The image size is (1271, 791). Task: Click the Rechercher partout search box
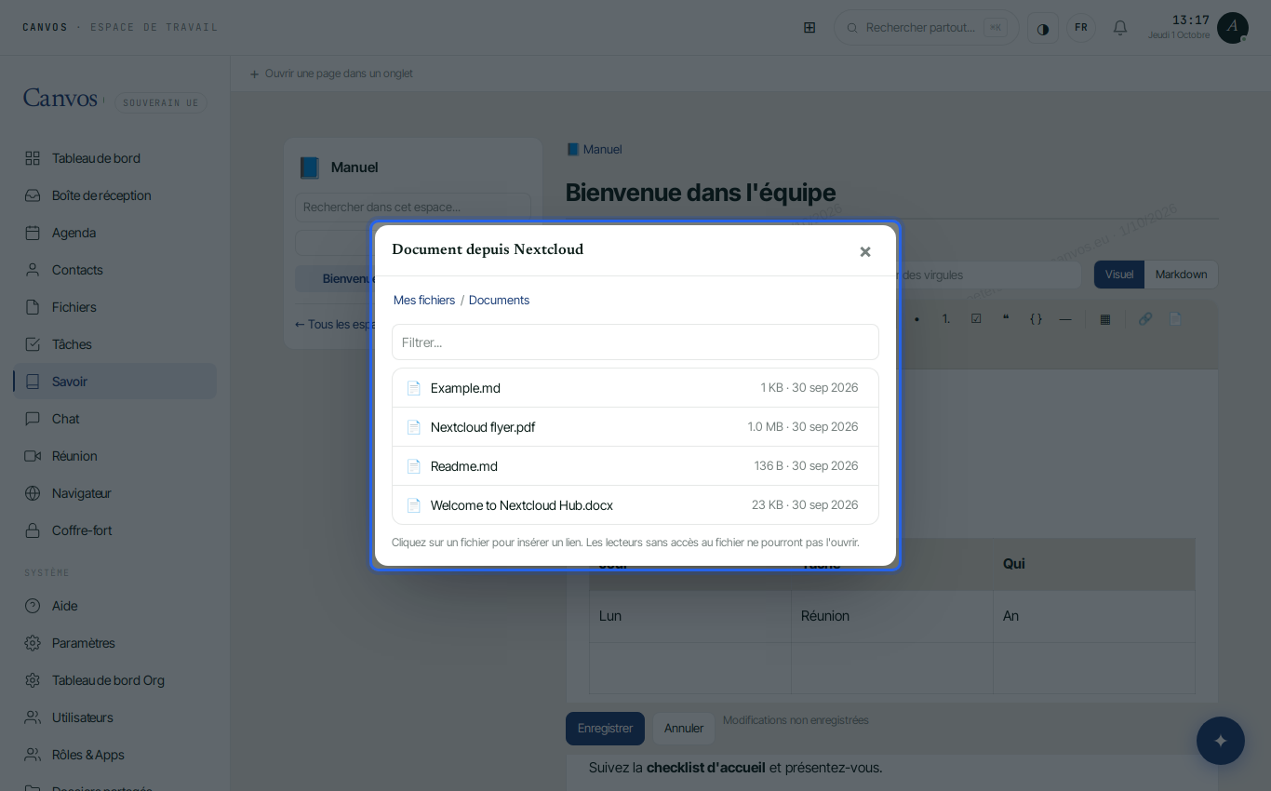coord(927,28)
